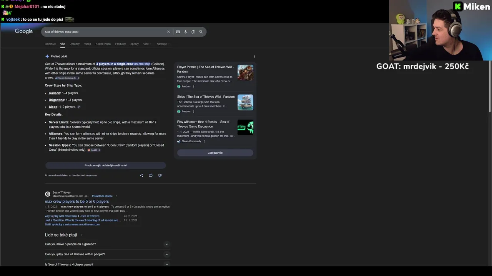Give thumbs up to AI overview
This screenshot has height=276, width=492.
[x=151, y=176]
